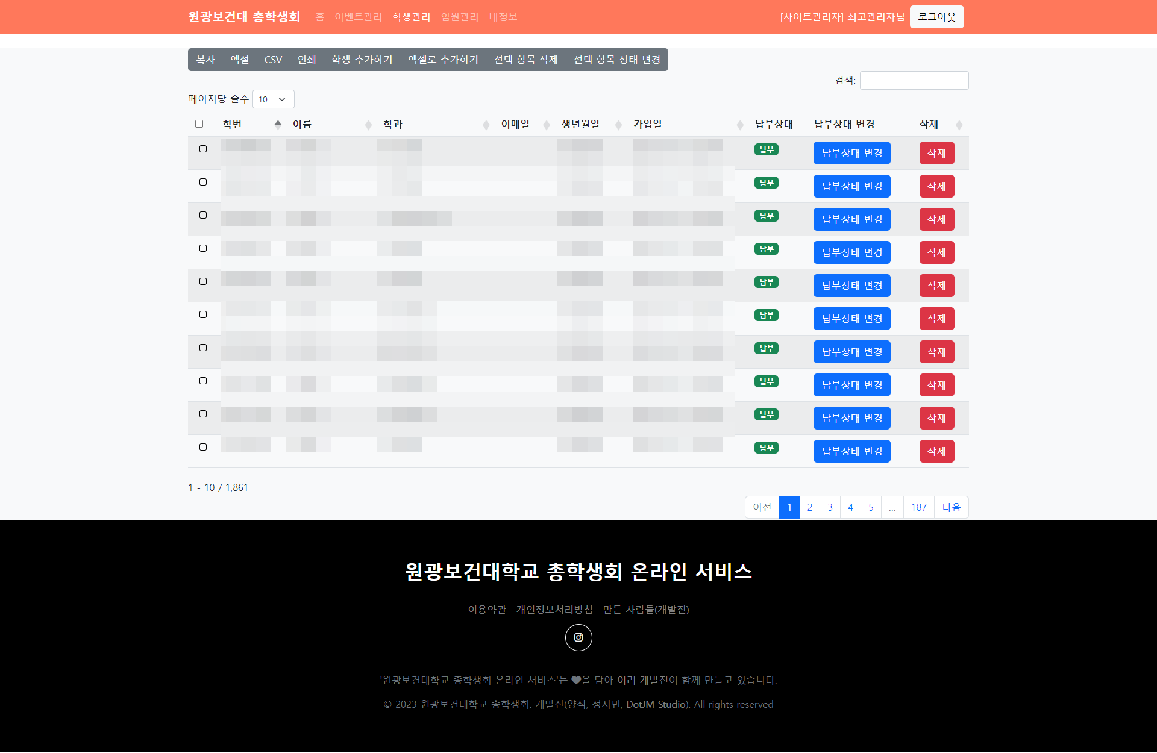Click the 다음 next-page button

952,507
